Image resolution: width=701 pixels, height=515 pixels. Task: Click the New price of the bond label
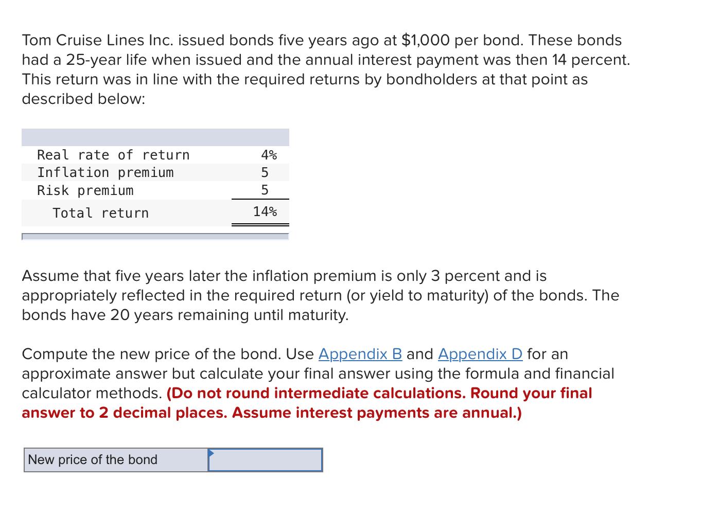(92, 460)
